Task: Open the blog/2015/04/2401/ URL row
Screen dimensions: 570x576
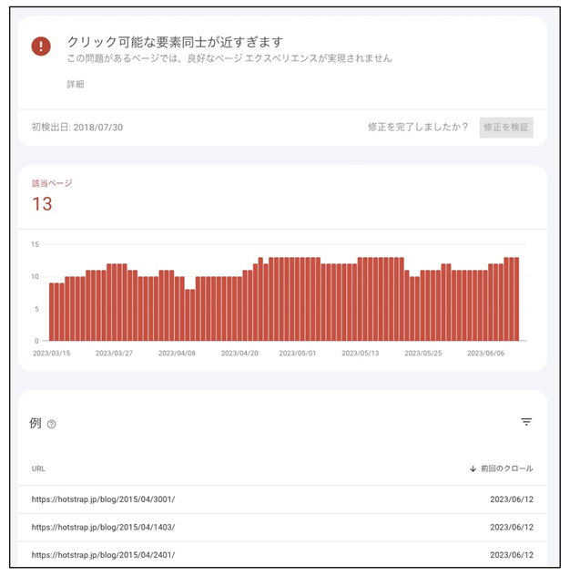Action: tap(282, 555)
